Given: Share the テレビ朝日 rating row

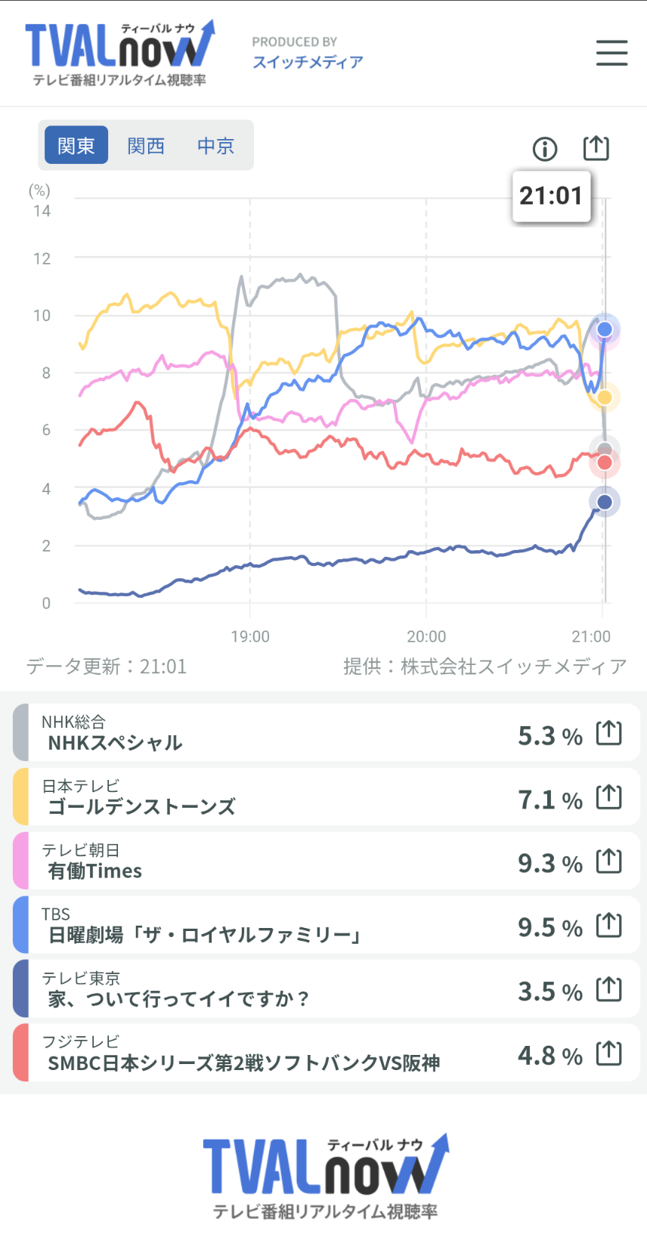Looking at the screenshot, I should pyautogui.click(x=608, y=861).
